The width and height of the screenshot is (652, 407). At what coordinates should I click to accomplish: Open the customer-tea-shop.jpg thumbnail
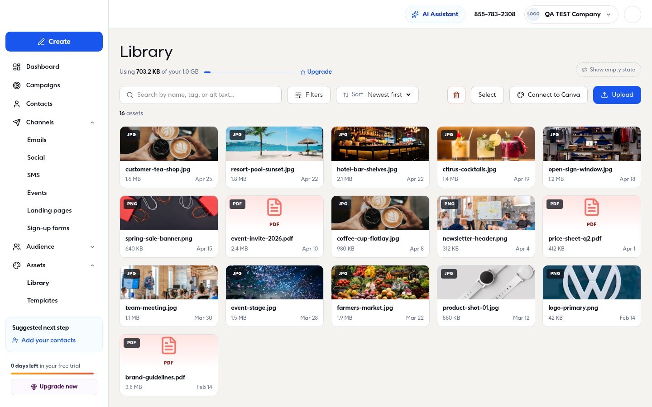[x=169, y=144]
